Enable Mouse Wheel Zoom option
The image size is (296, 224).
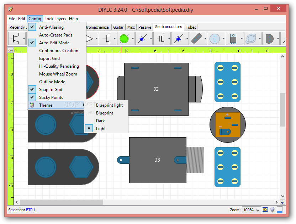point(57,74)
